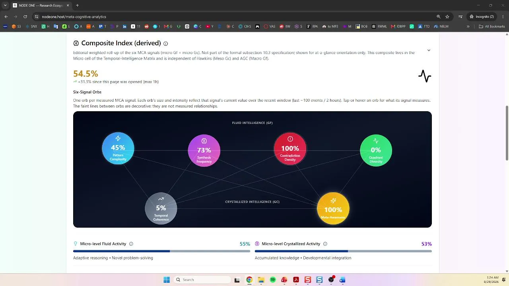Click the 54.5% composite index value
509x286 pixels.
pyautogui.click(x=85, y=73)
